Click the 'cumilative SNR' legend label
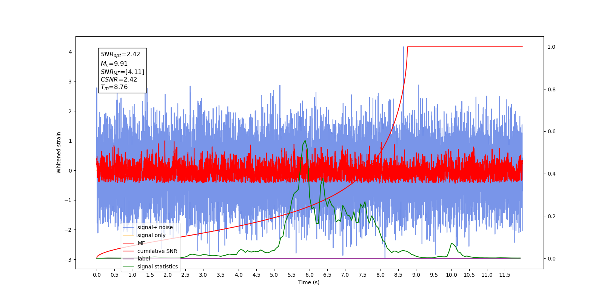 (157, 251)
